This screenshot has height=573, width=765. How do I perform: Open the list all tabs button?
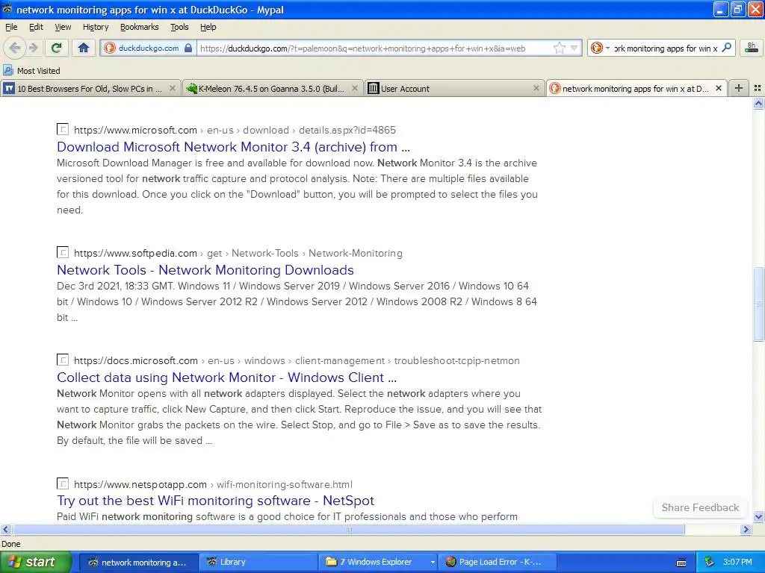pyautogui.click(x=758, y=88)
